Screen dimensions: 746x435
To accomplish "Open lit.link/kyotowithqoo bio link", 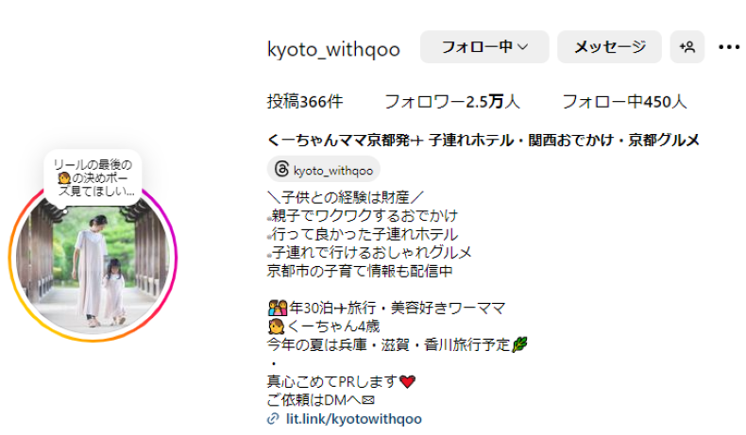I will (353, 419).
